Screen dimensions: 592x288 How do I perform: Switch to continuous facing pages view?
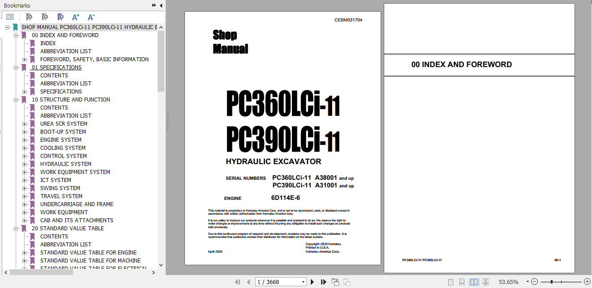[486, 282]
